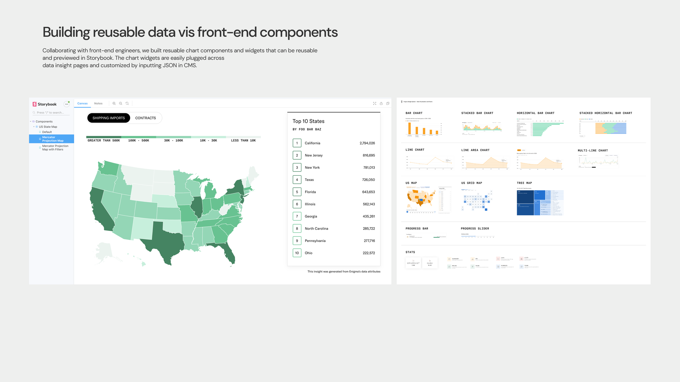The height and width of the screenshot is (382, 680).
Task: Click the 10K - 30K legend swatch
Action: pos(208,137)
